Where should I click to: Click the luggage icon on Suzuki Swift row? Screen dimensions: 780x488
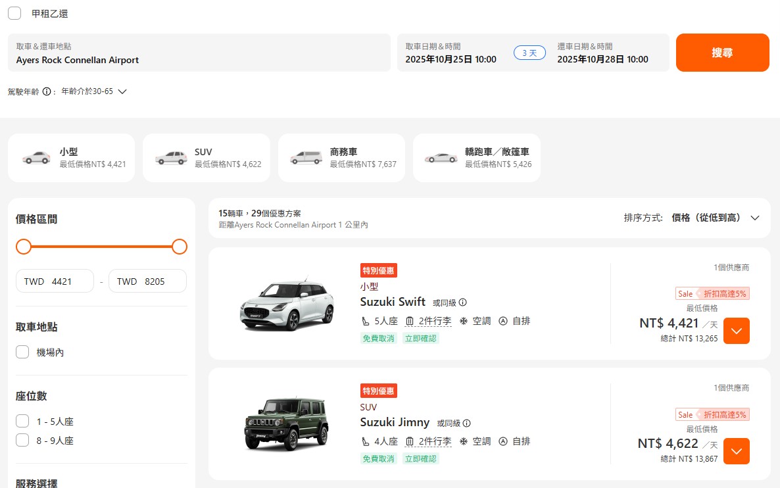(x=410, y=322)
